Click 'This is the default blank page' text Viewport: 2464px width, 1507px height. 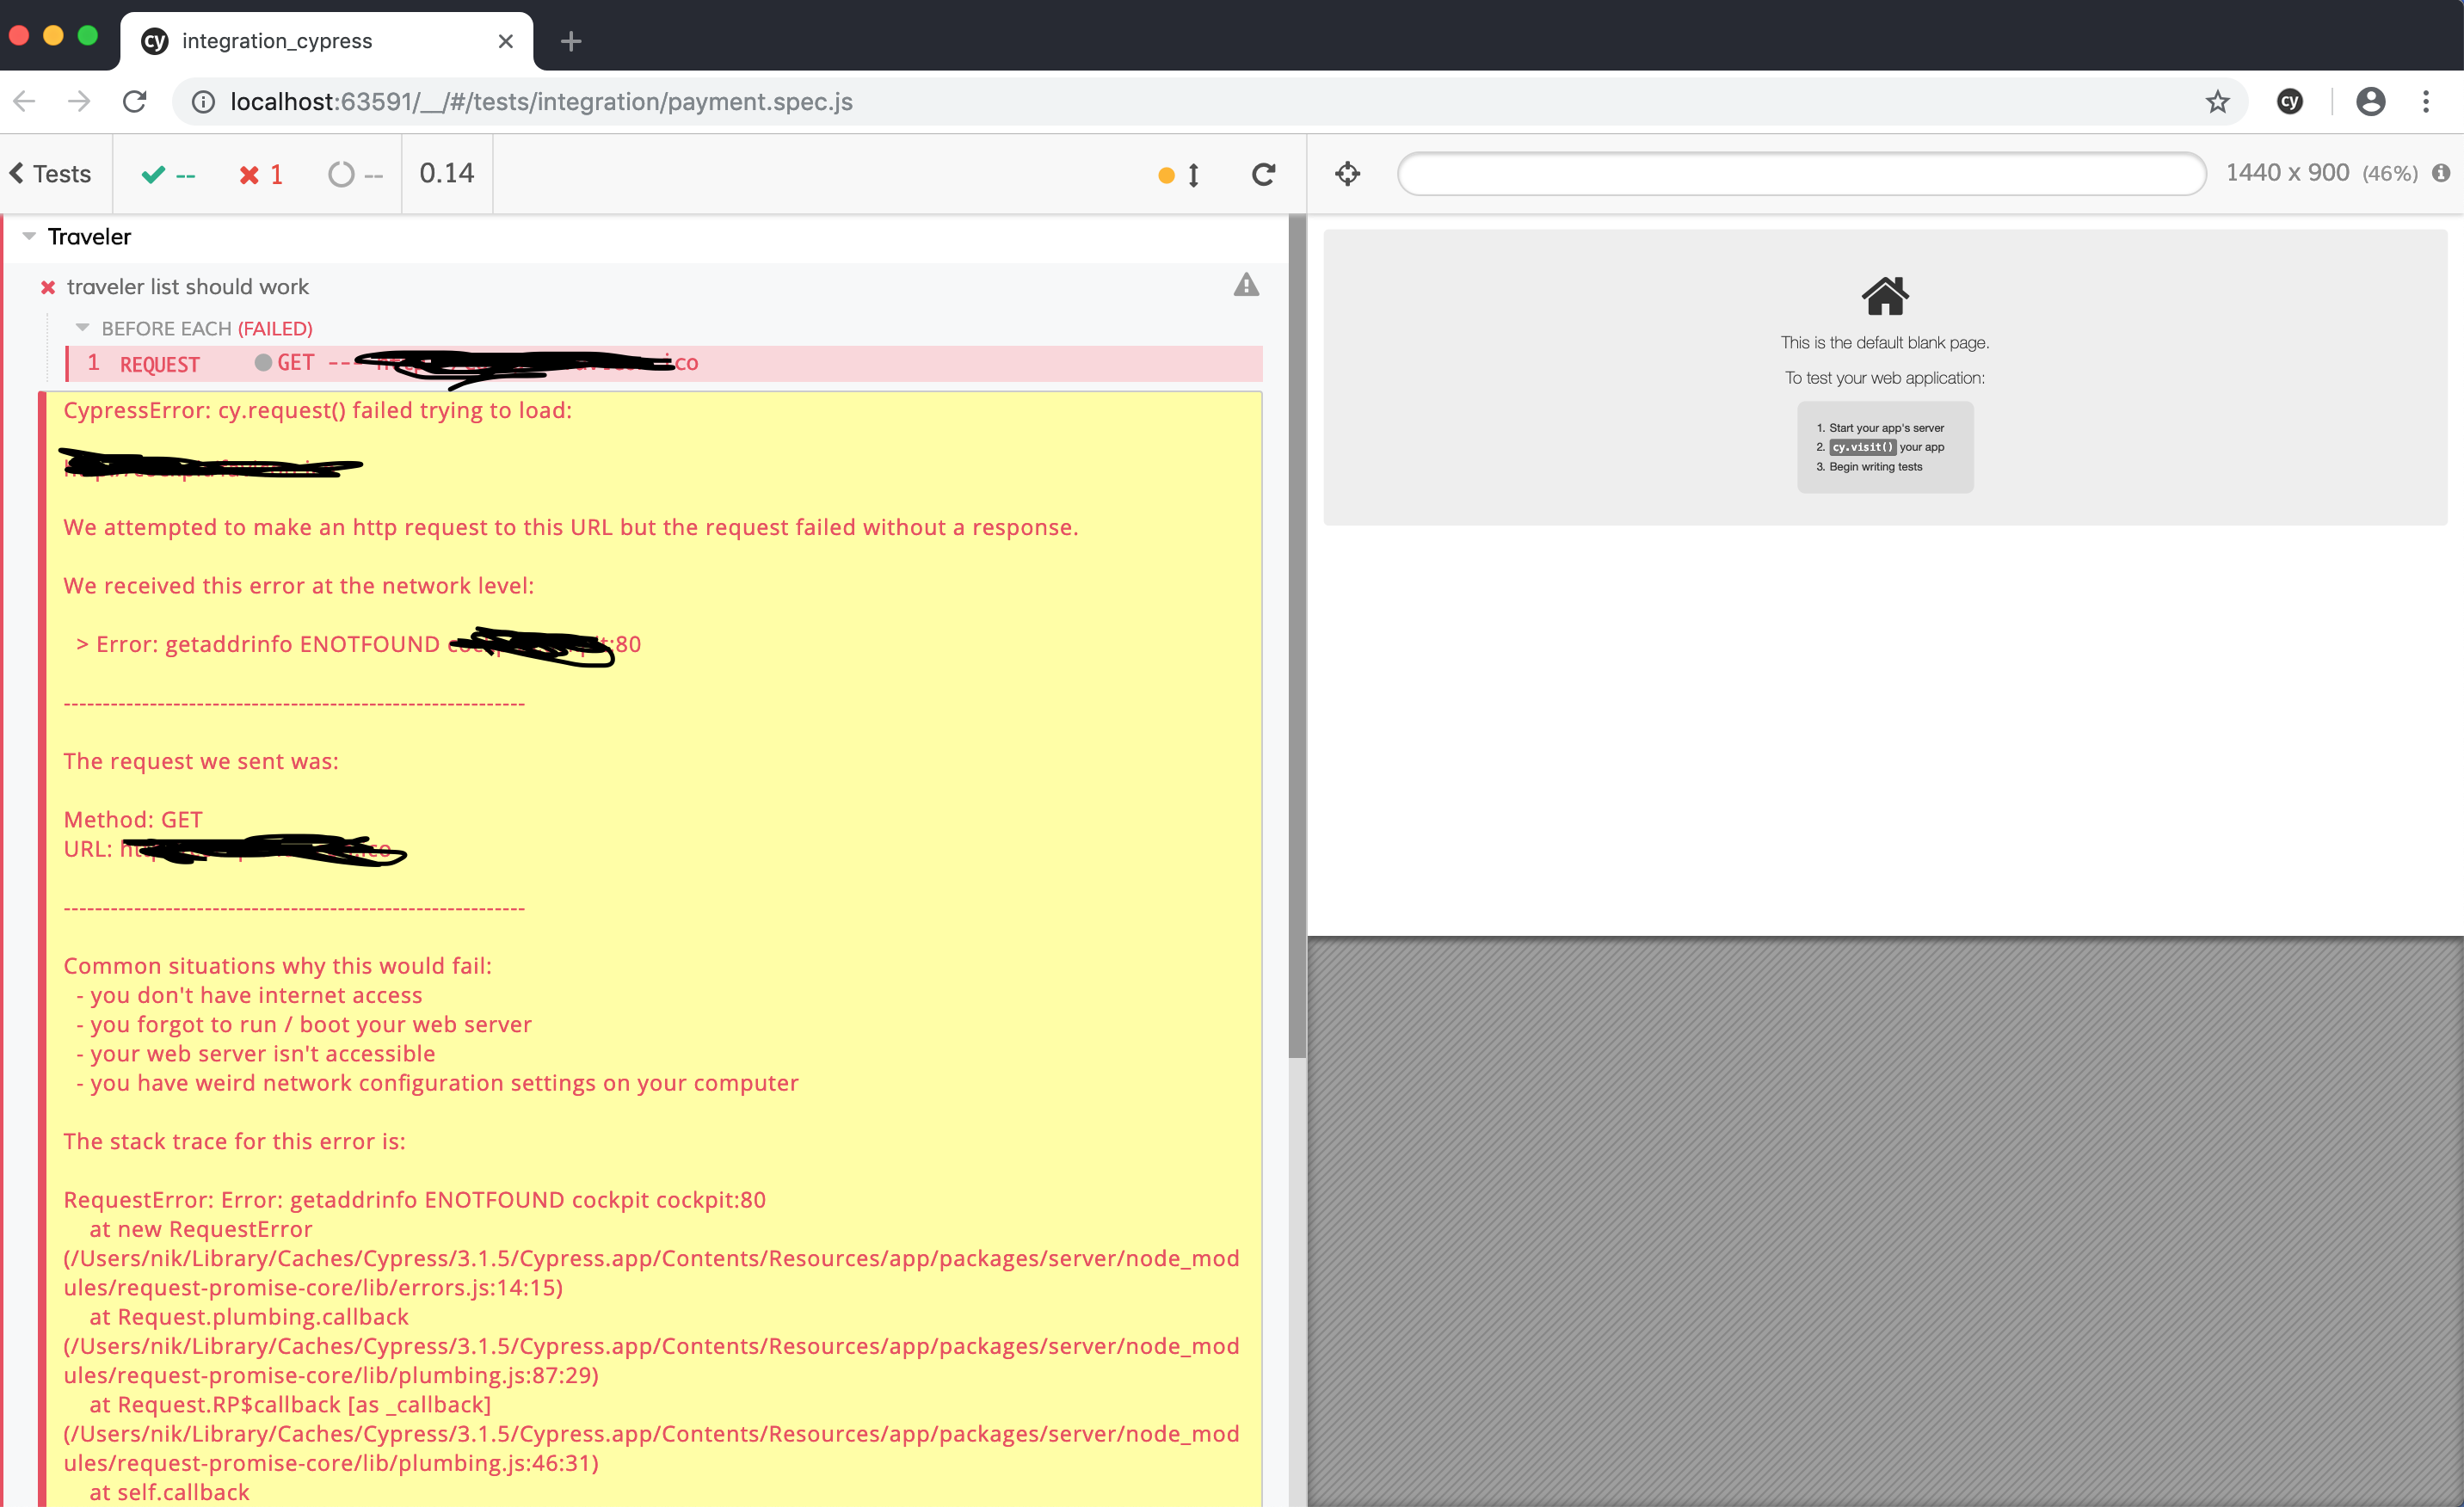[x=1884, y=343]
